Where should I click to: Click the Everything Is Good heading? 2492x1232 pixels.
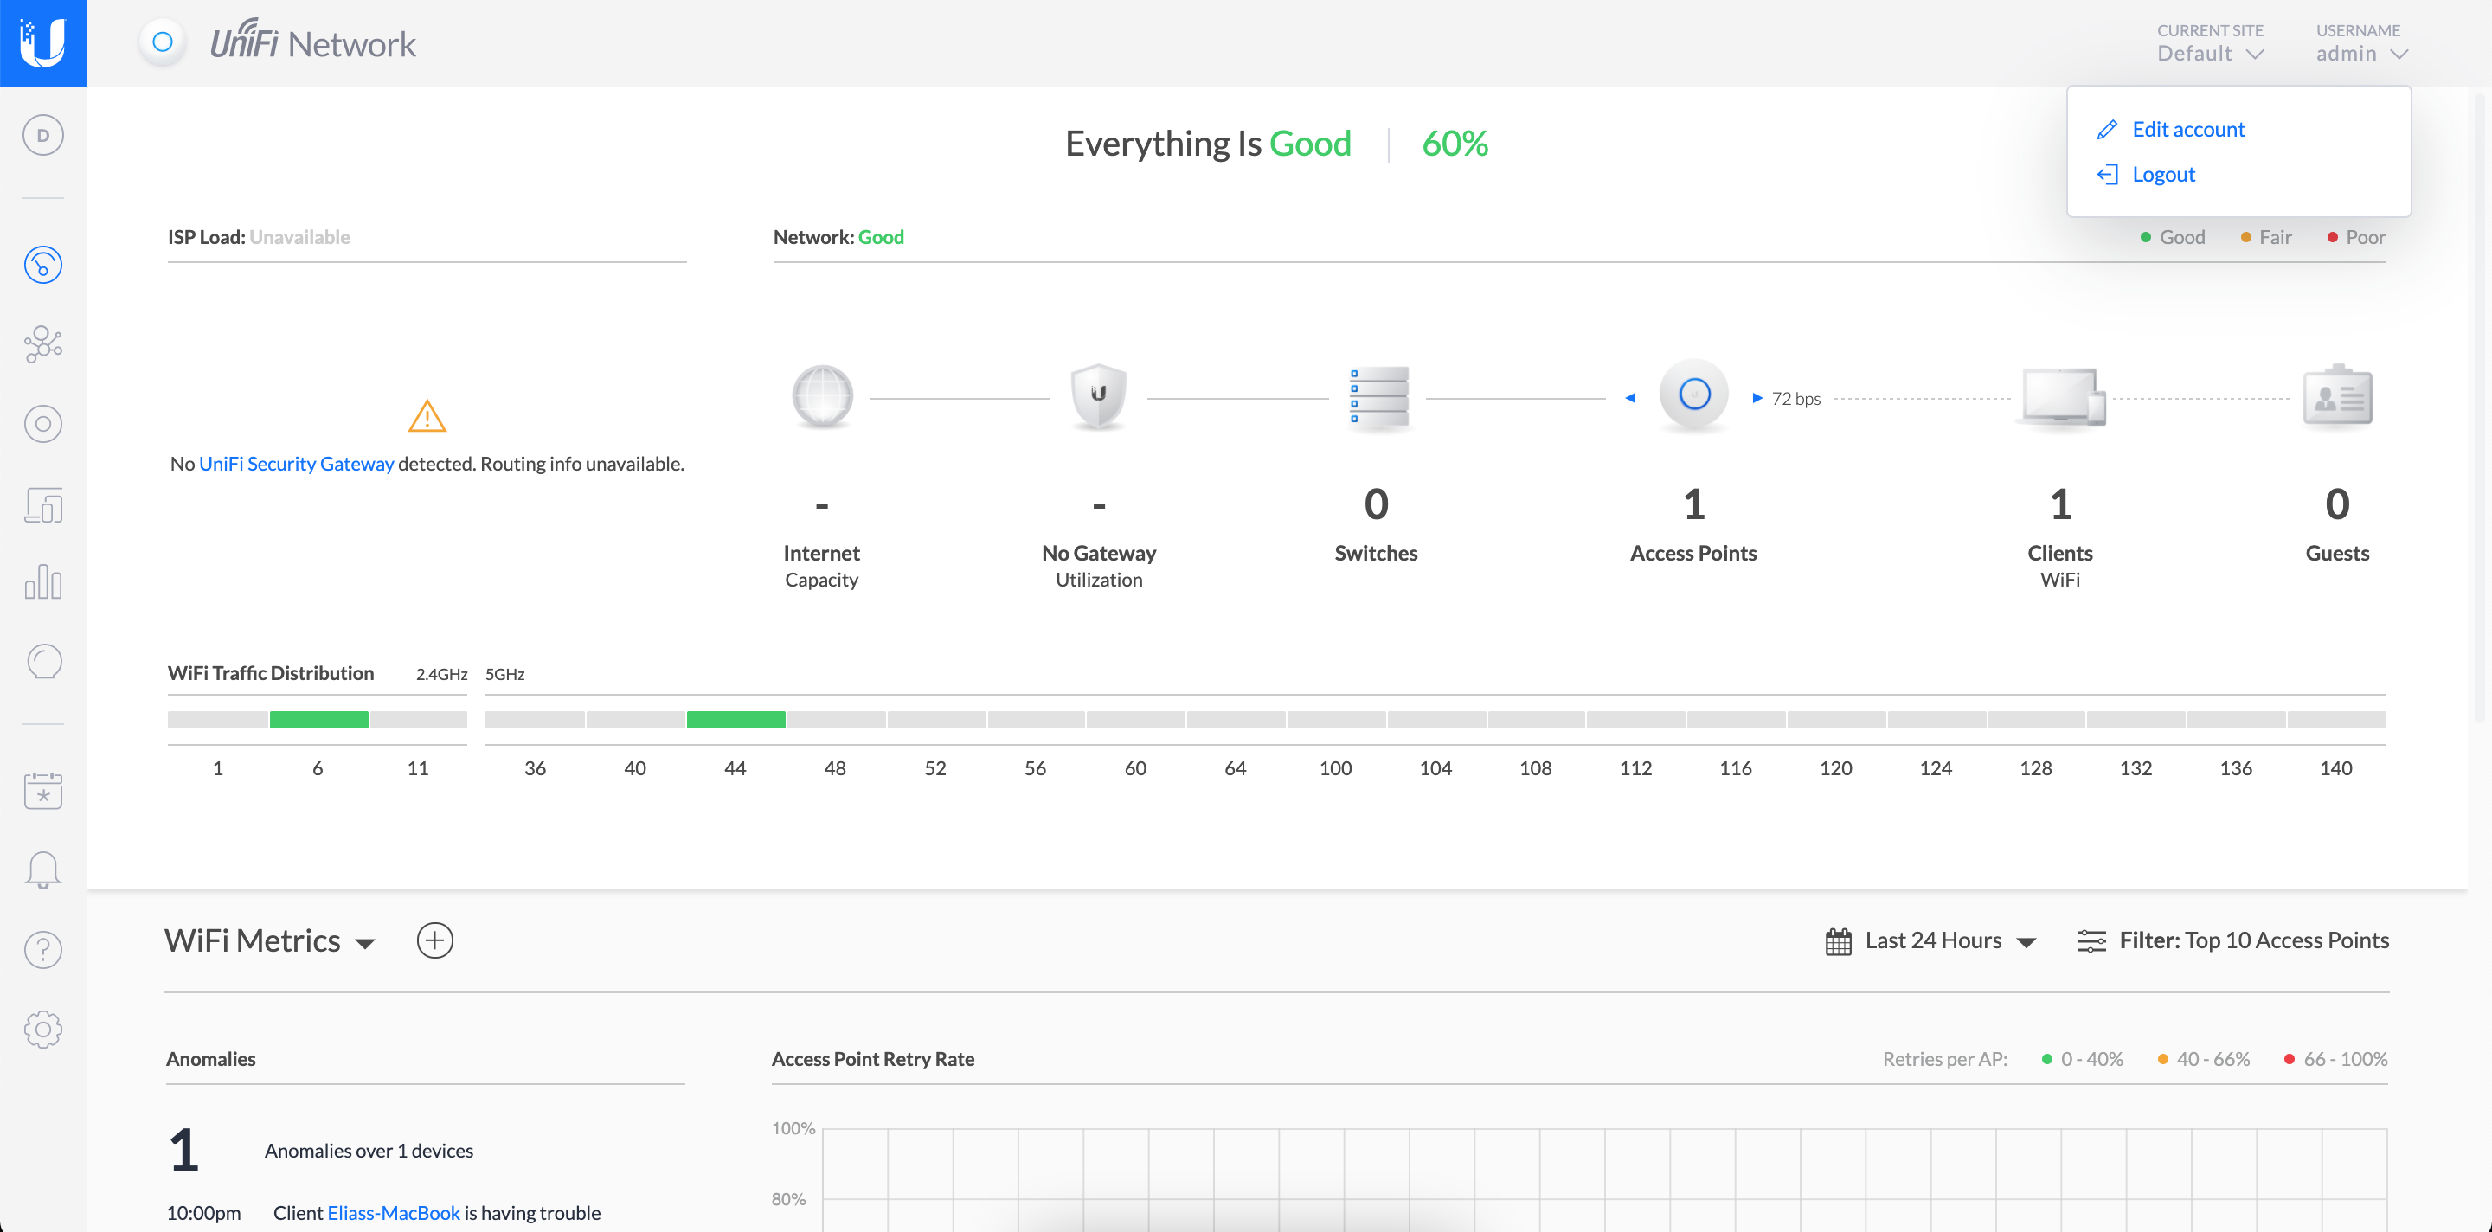[x=1207, y=144]
